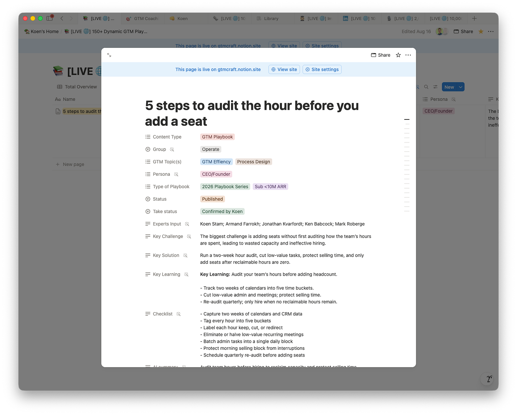Screen dimensions: 517x415
Task: Click AI autofill icon beside Key Challenge
Action: point(189,236)
